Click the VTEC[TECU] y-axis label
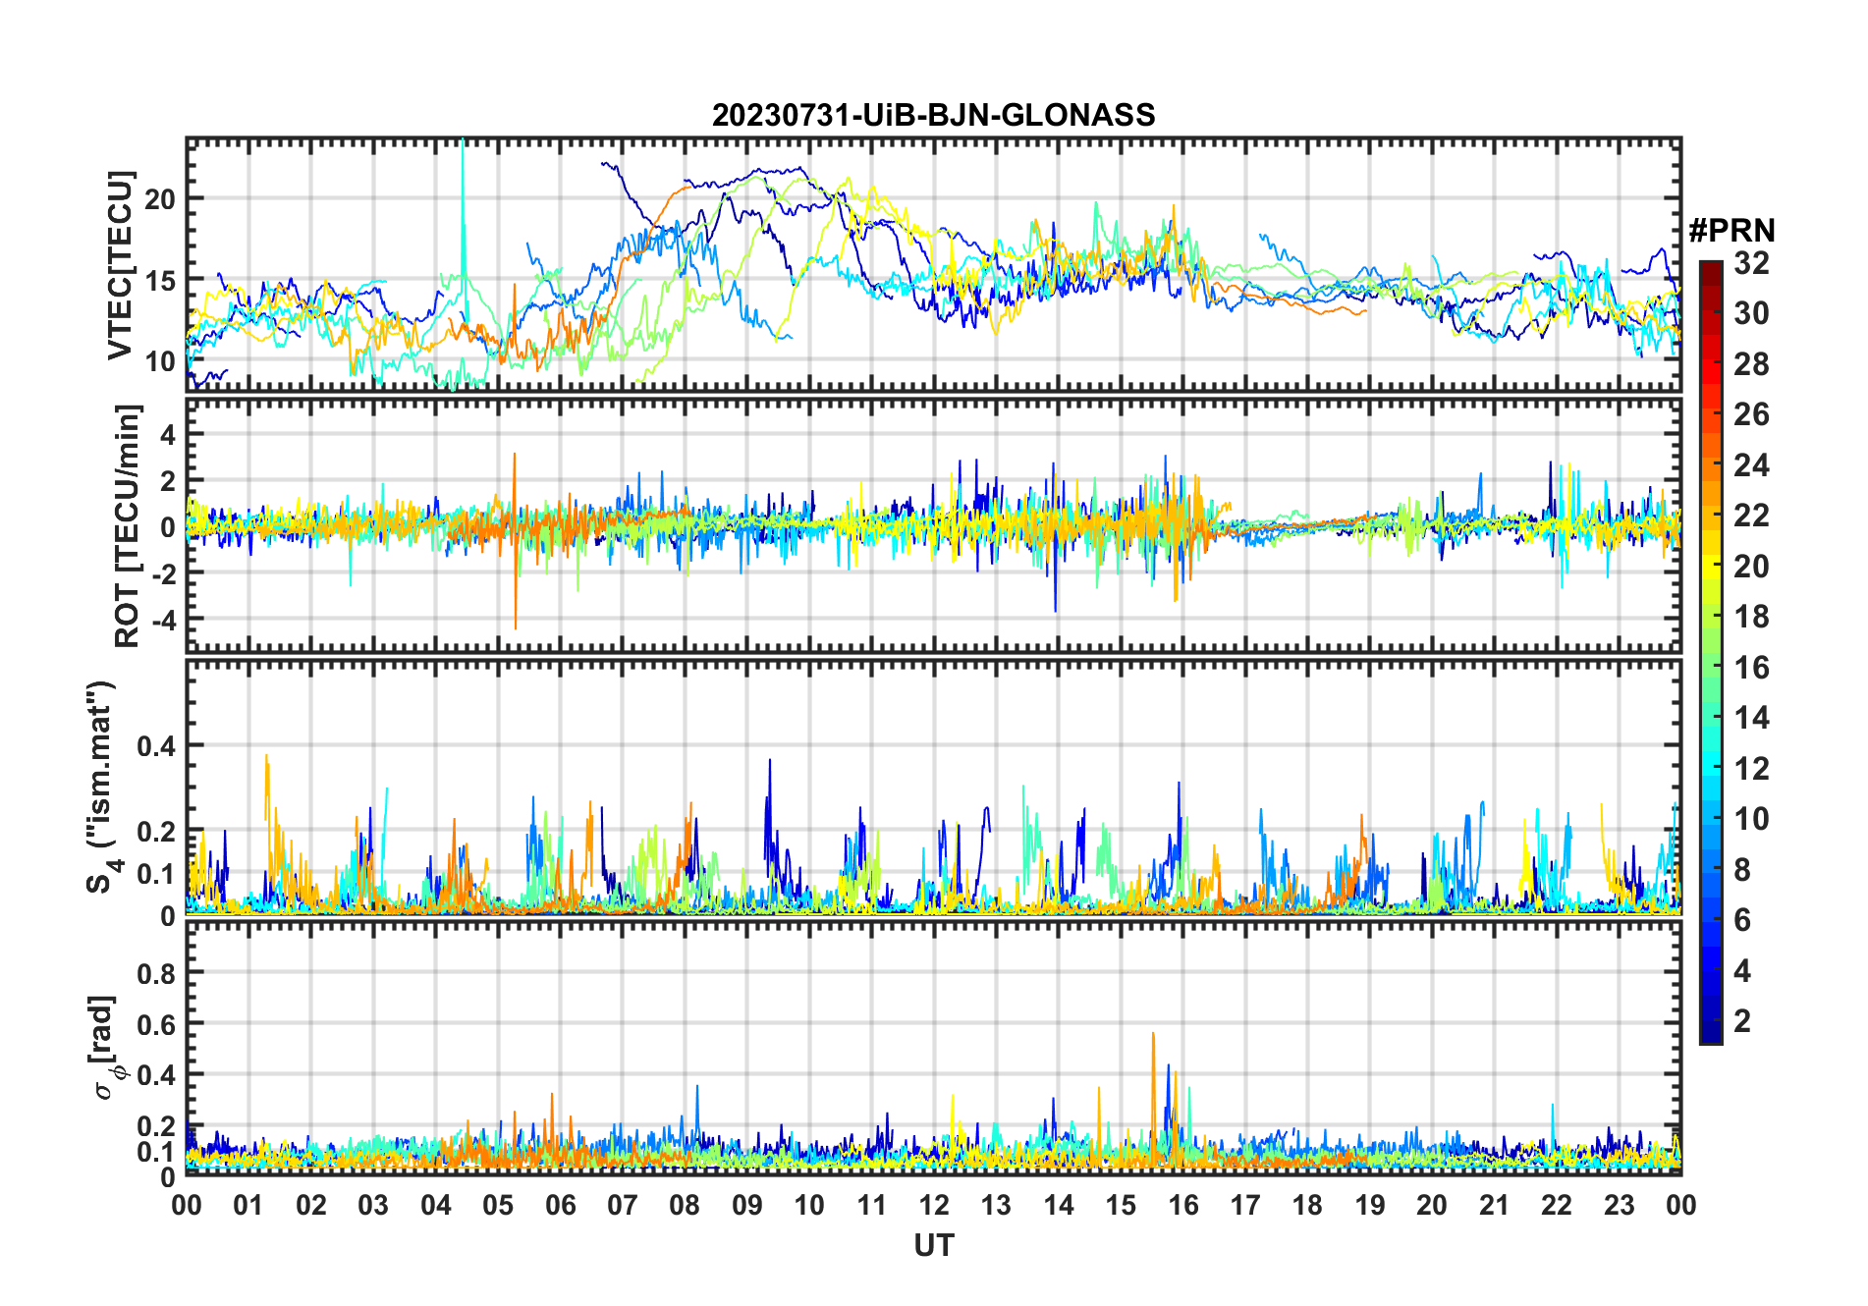This screenshot has width=1868, height=1306. click(x=120, y=265)
